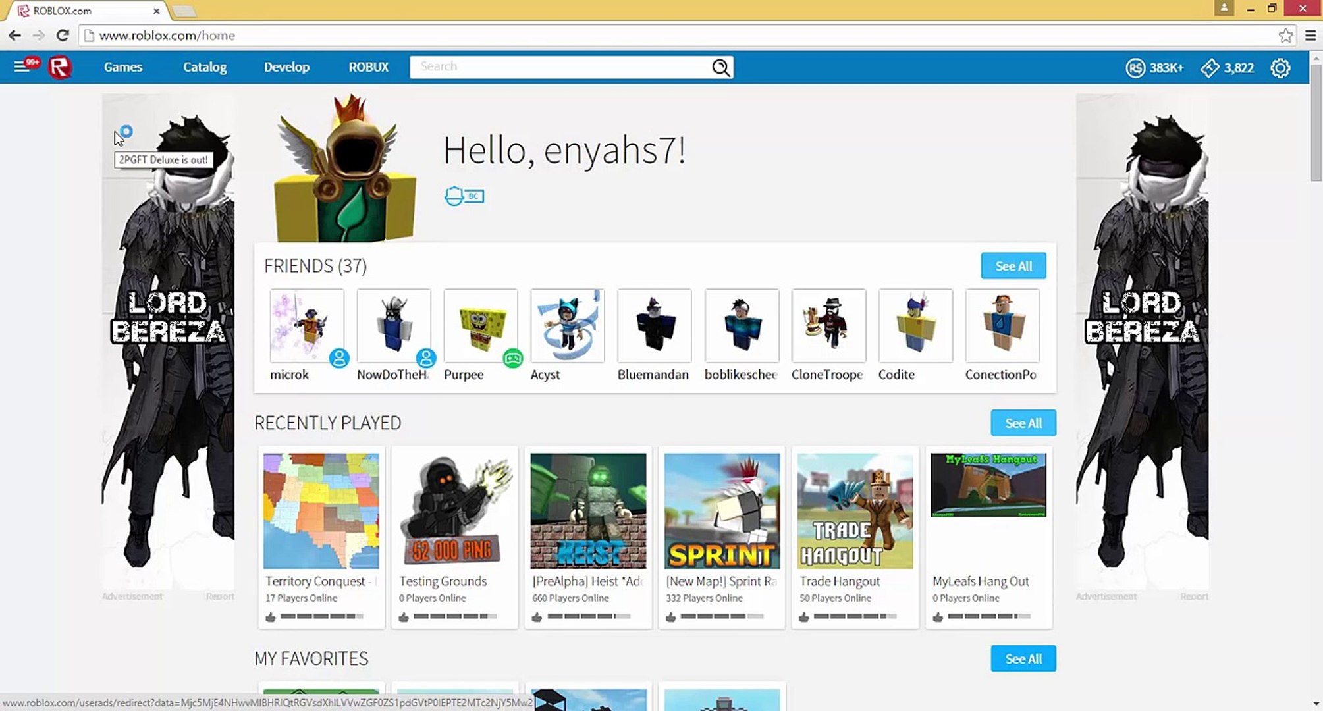
Task: Click See All for My Favorites
Action: 1023,659
